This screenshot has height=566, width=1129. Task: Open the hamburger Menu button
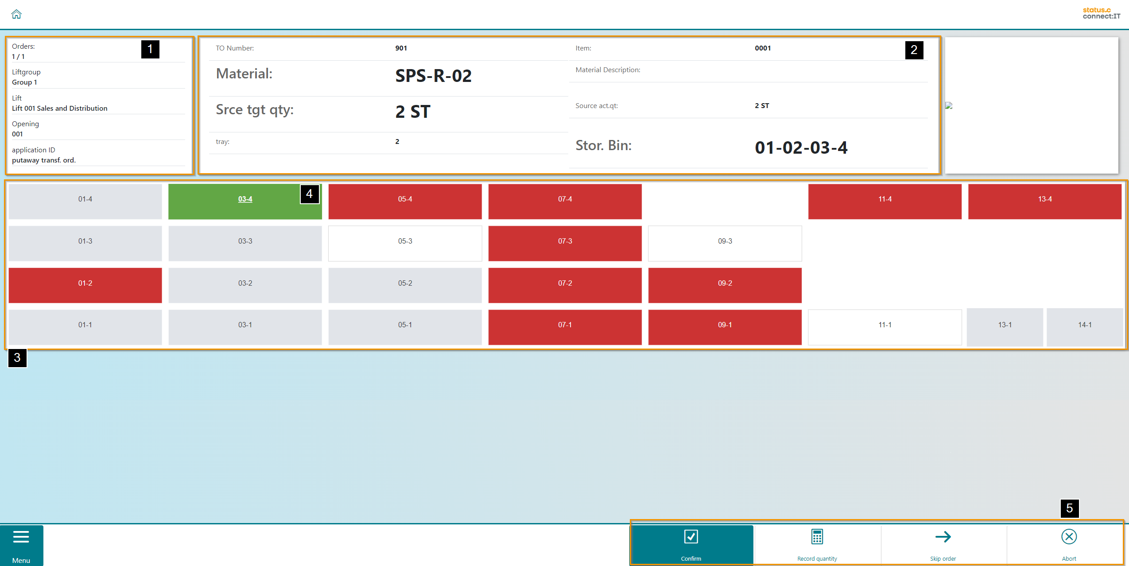pos(21,545)
